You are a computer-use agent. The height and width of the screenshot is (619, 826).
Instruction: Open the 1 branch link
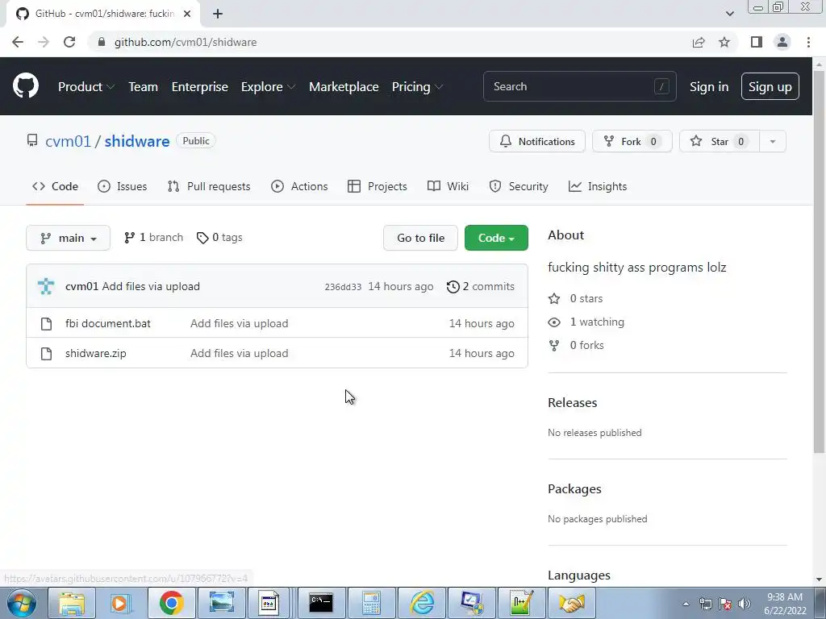(x=153, y=238)
